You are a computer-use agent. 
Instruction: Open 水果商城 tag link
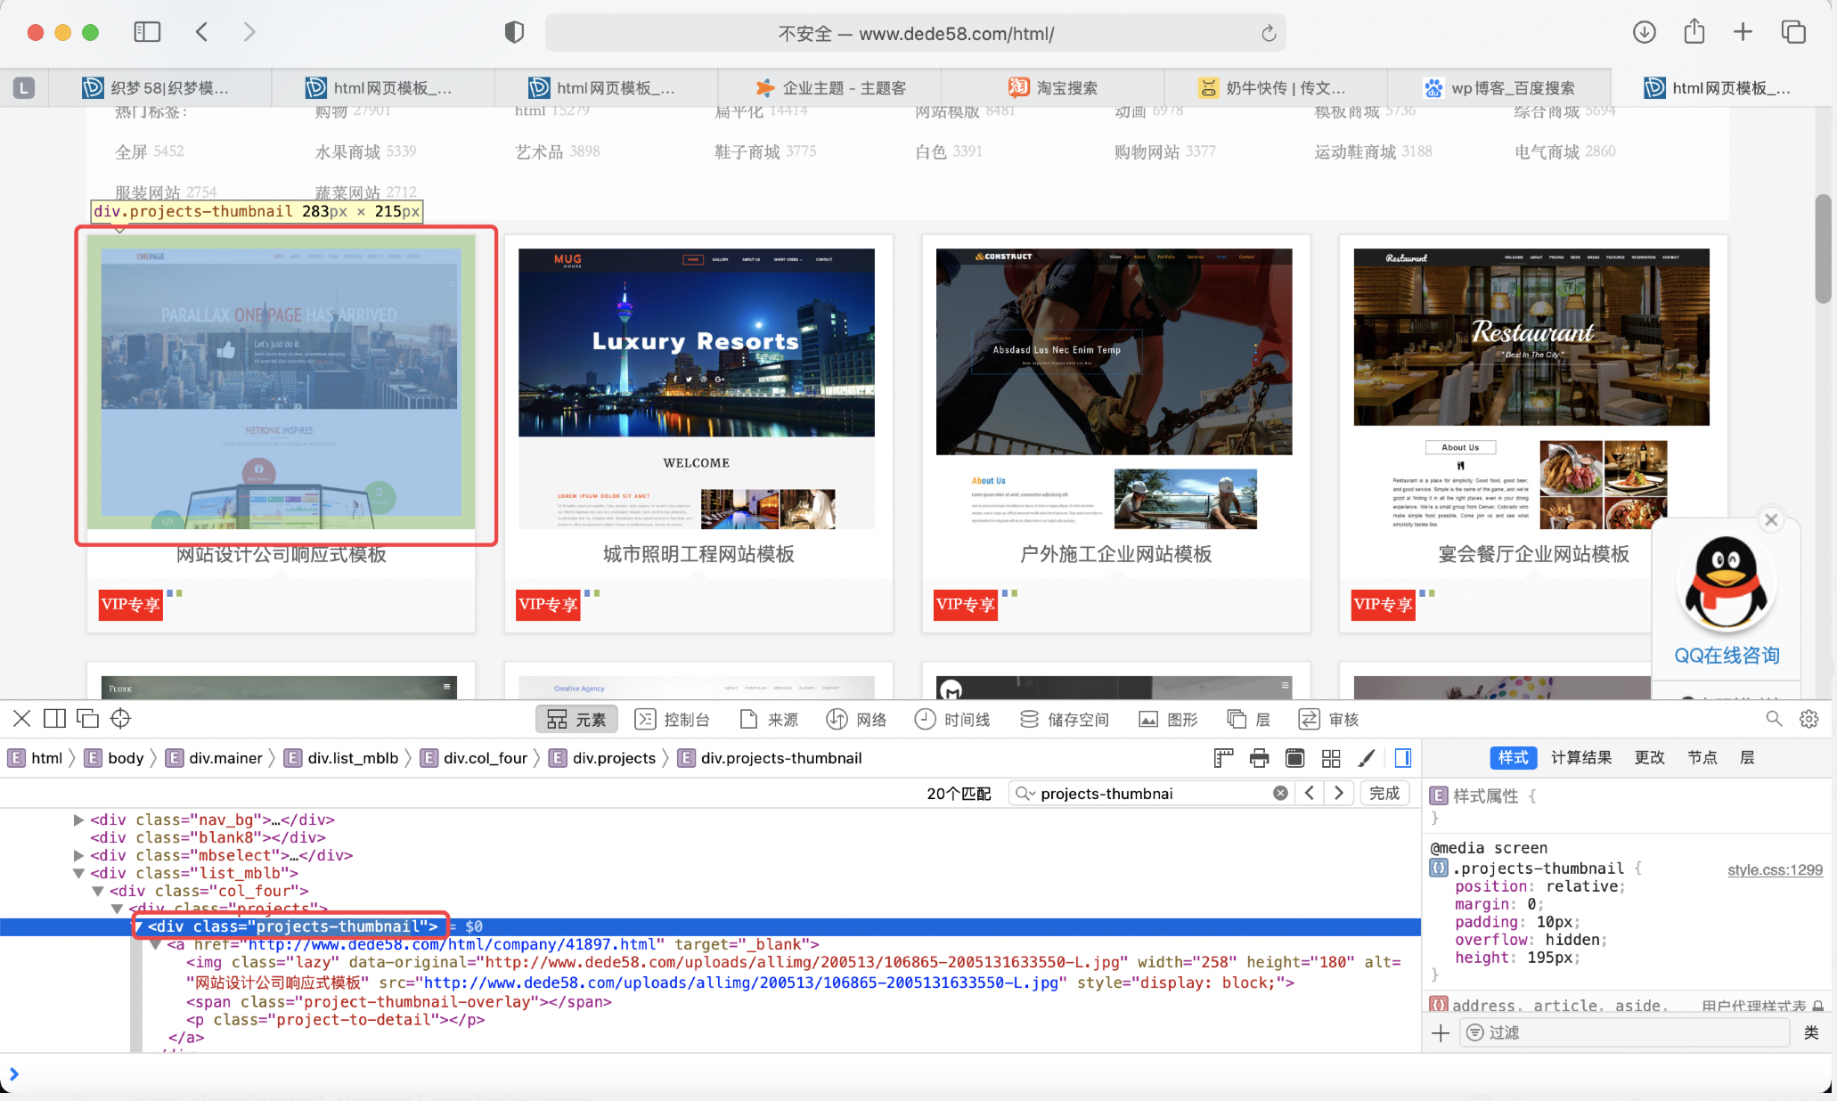tap(347, 151)
